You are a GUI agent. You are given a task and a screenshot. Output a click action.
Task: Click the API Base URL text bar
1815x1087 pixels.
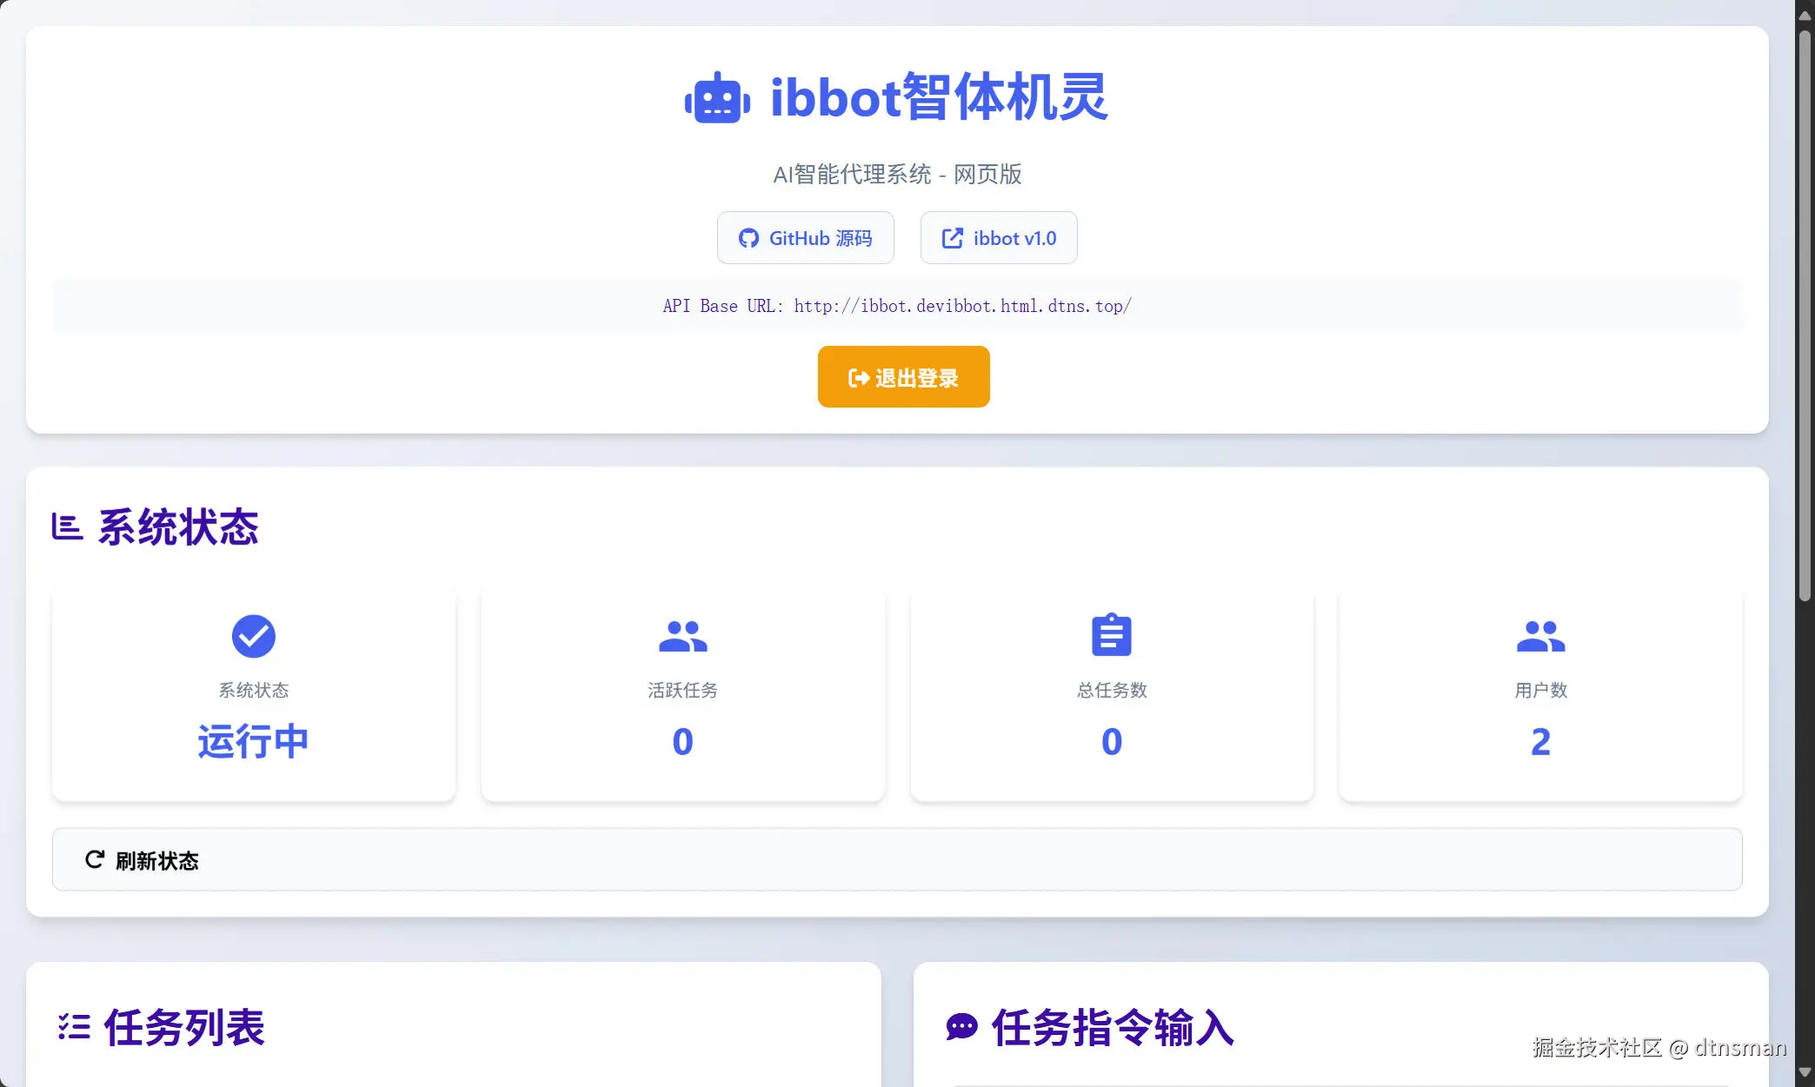pyautogui.click(x=896, y=306)
